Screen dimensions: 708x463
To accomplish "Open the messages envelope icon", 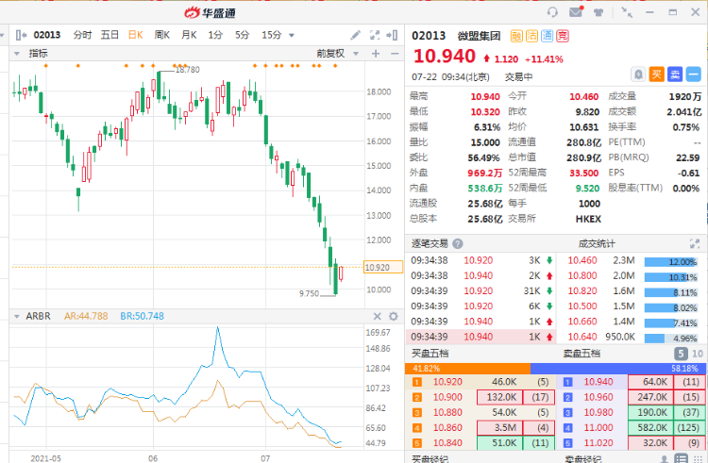I will point(576,11).
